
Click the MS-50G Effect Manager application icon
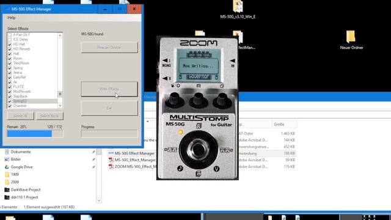(x=111, y=153)
